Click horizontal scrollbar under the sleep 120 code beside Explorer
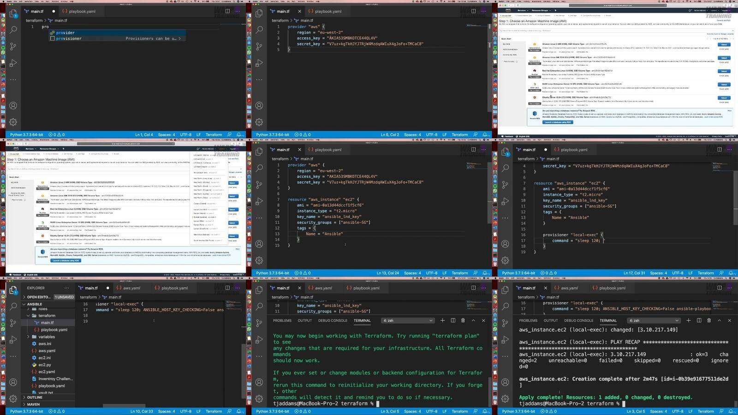738x415 pixels. pyautogui.click(x=124, y=406)
